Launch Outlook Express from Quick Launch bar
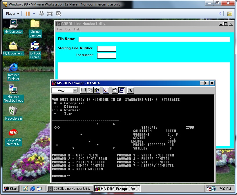The width and height of the screenshot is (237, 195). pyautogui.click(x=39, y=189)
